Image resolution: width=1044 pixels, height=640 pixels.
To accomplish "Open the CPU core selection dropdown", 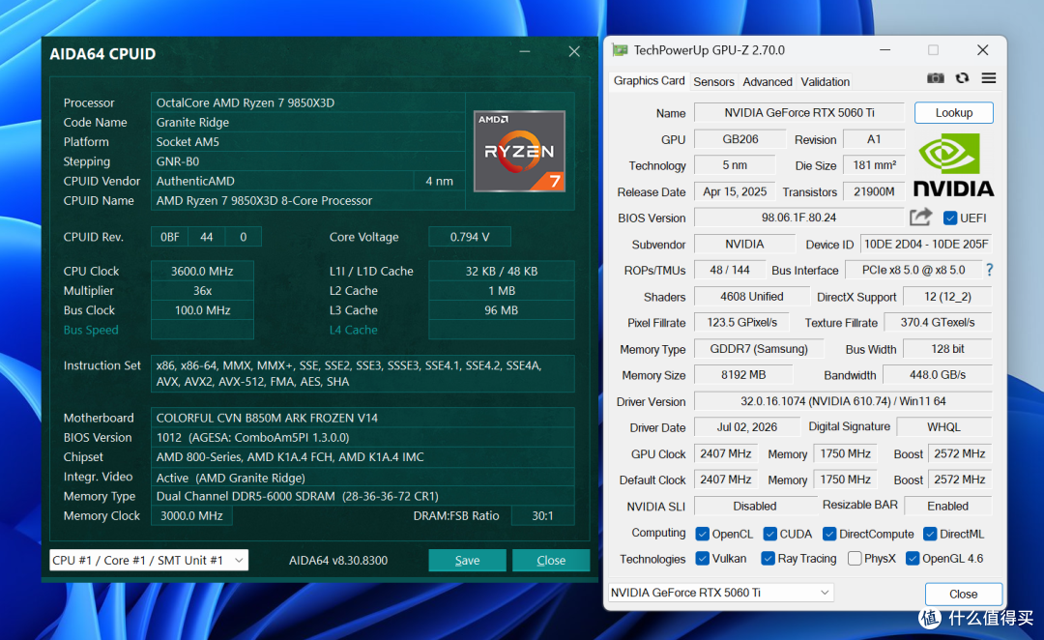I will (149, 560).
